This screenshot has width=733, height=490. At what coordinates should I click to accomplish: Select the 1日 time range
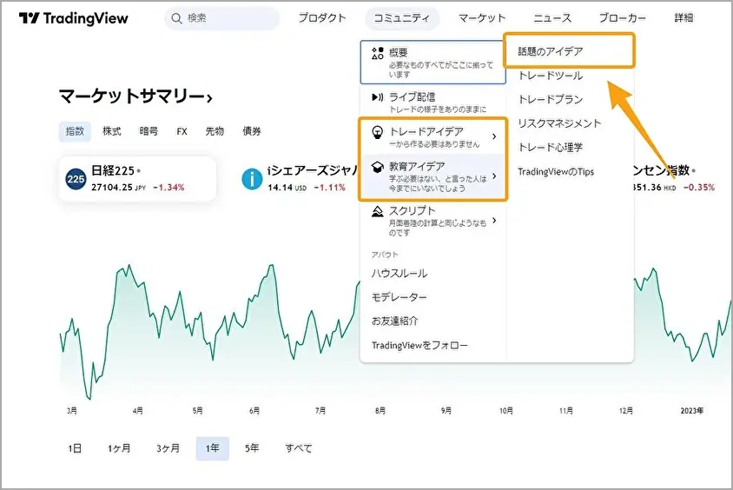coord(75,448)
